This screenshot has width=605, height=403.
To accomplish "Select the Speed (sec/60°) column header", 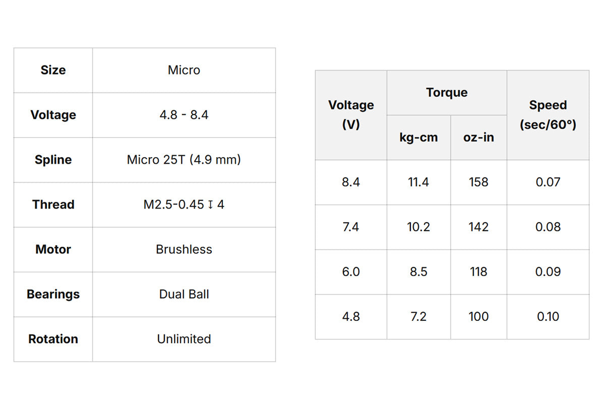I will click(x=548, y=115).
